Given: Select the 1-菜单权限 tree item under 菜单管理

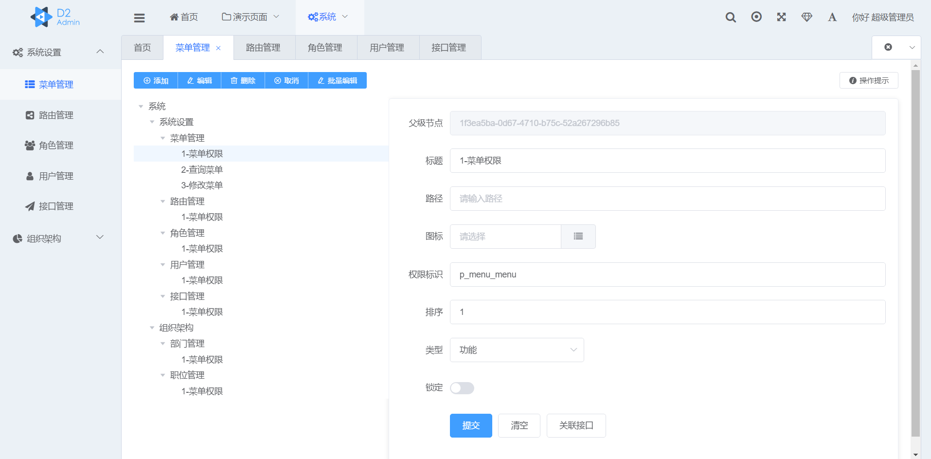Looking at the screenshot, I should (x=201, y=153).
